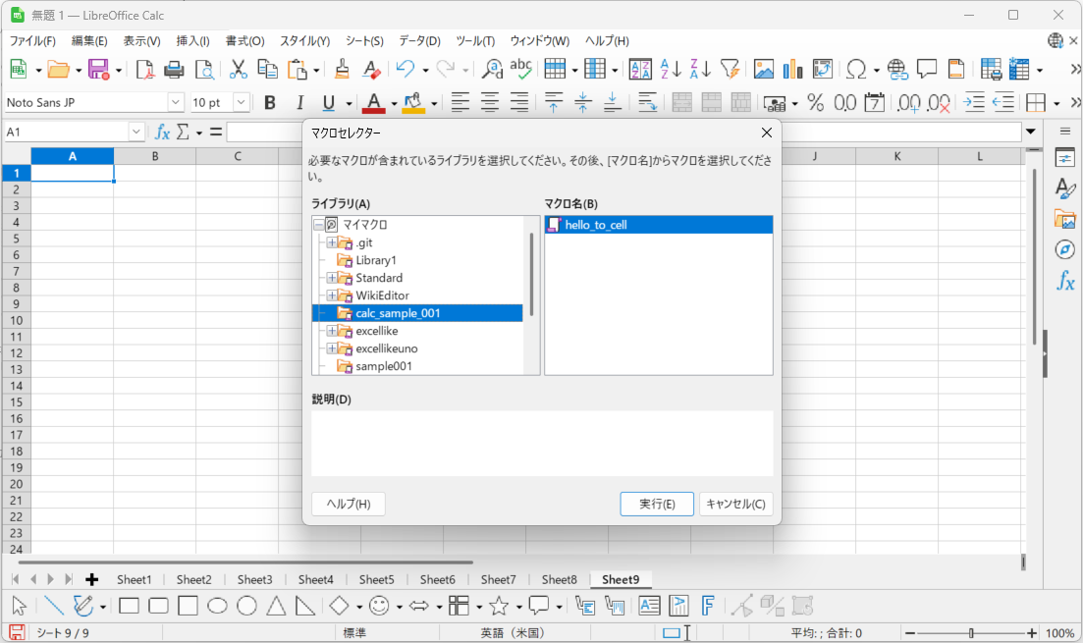Image resolution: width=1083 pixels, height=643 pixels.
Task: Apply percent number format
Action: 813,102
